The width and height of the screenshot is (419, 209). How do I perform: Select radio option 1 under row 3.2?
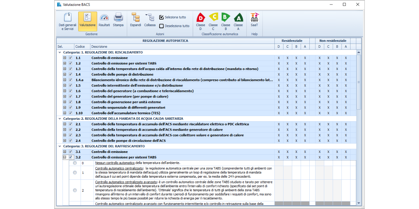75,172
